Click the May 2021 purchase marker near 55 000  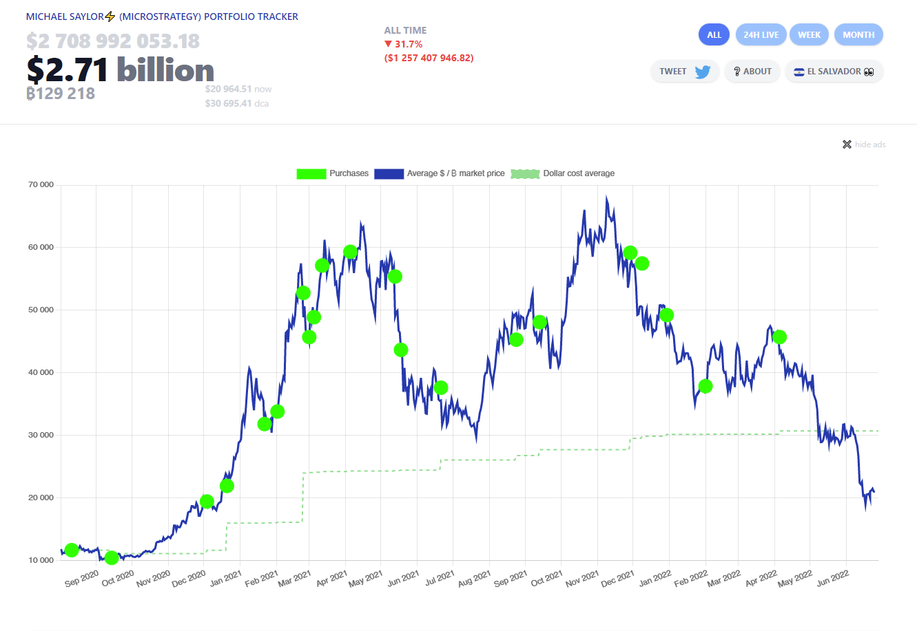click(395, 277)
